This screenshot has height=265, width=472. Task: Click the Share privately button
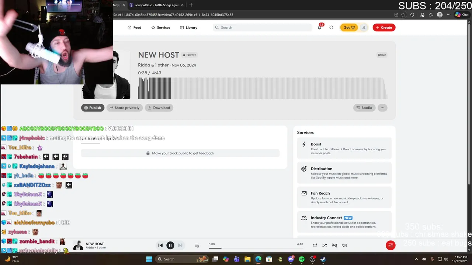point(124,108)
